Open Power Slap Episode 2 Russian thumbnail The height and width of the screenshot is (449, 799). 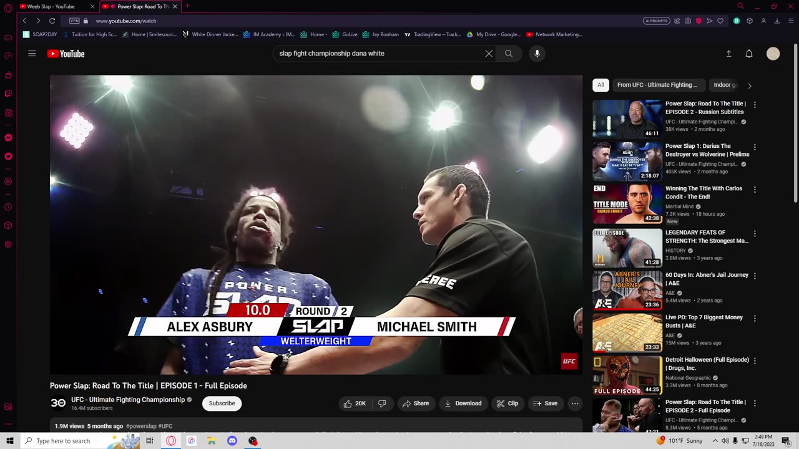click(627, 118)
